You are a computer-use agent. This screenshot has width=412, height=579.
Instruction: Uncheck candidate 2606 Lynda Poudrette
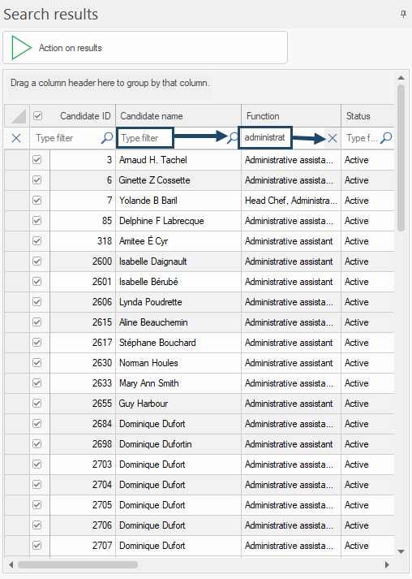(x=36, y=302)
